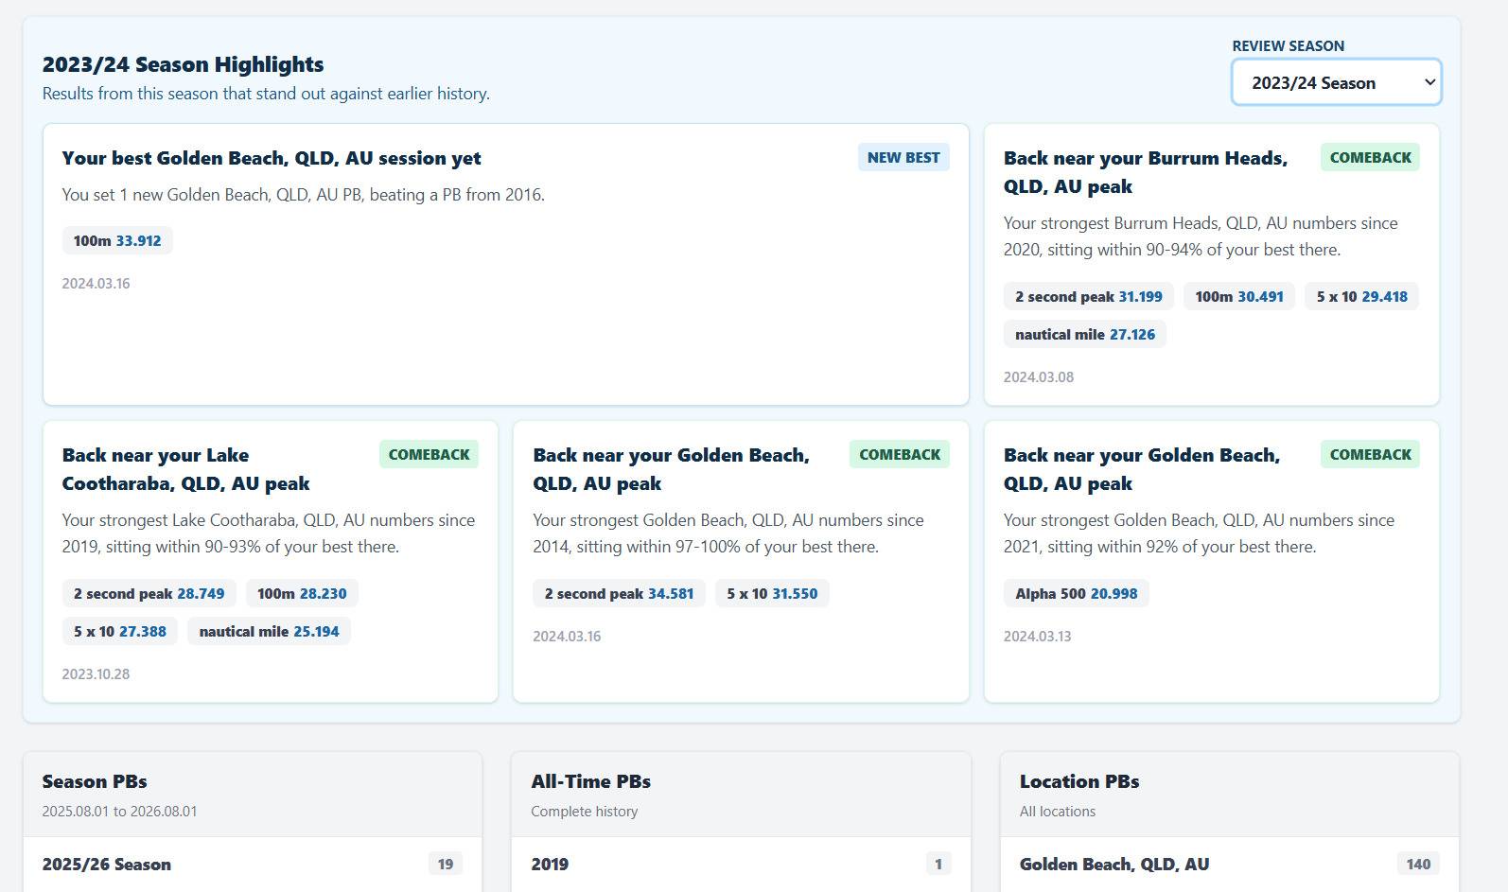Click the COMEBACK badge on Burrum Heads card
This screenshot has width=1508, height=892.
(1370, 157)
